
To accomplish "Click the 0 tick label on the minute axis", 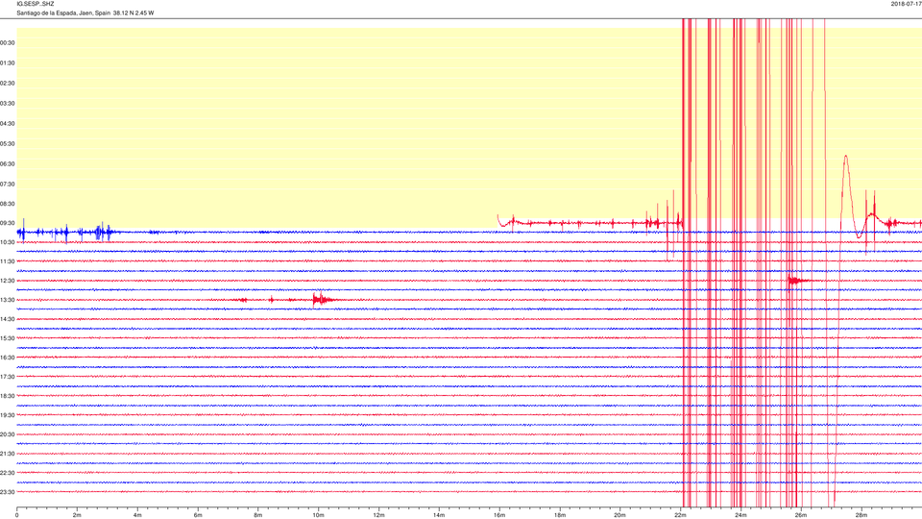I will point(16,515).
